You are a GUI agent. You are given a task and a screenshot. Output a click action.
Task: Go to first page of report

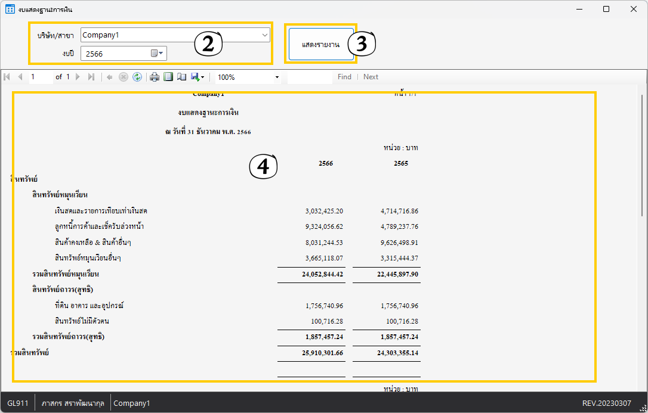pyautogui.click(x=7, y=77)
